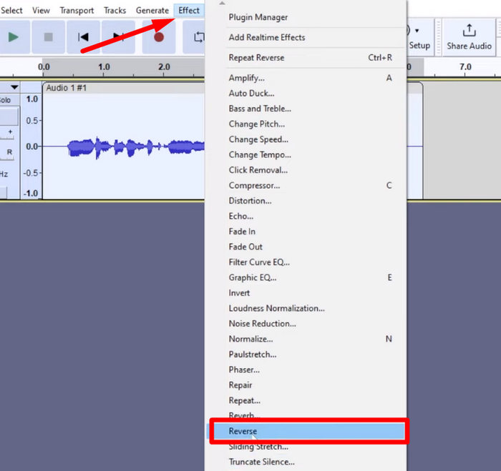Click the 0.0 value on vertical scale
The width and height of the screenshot is (501, 471).
(x=32, y=147)
